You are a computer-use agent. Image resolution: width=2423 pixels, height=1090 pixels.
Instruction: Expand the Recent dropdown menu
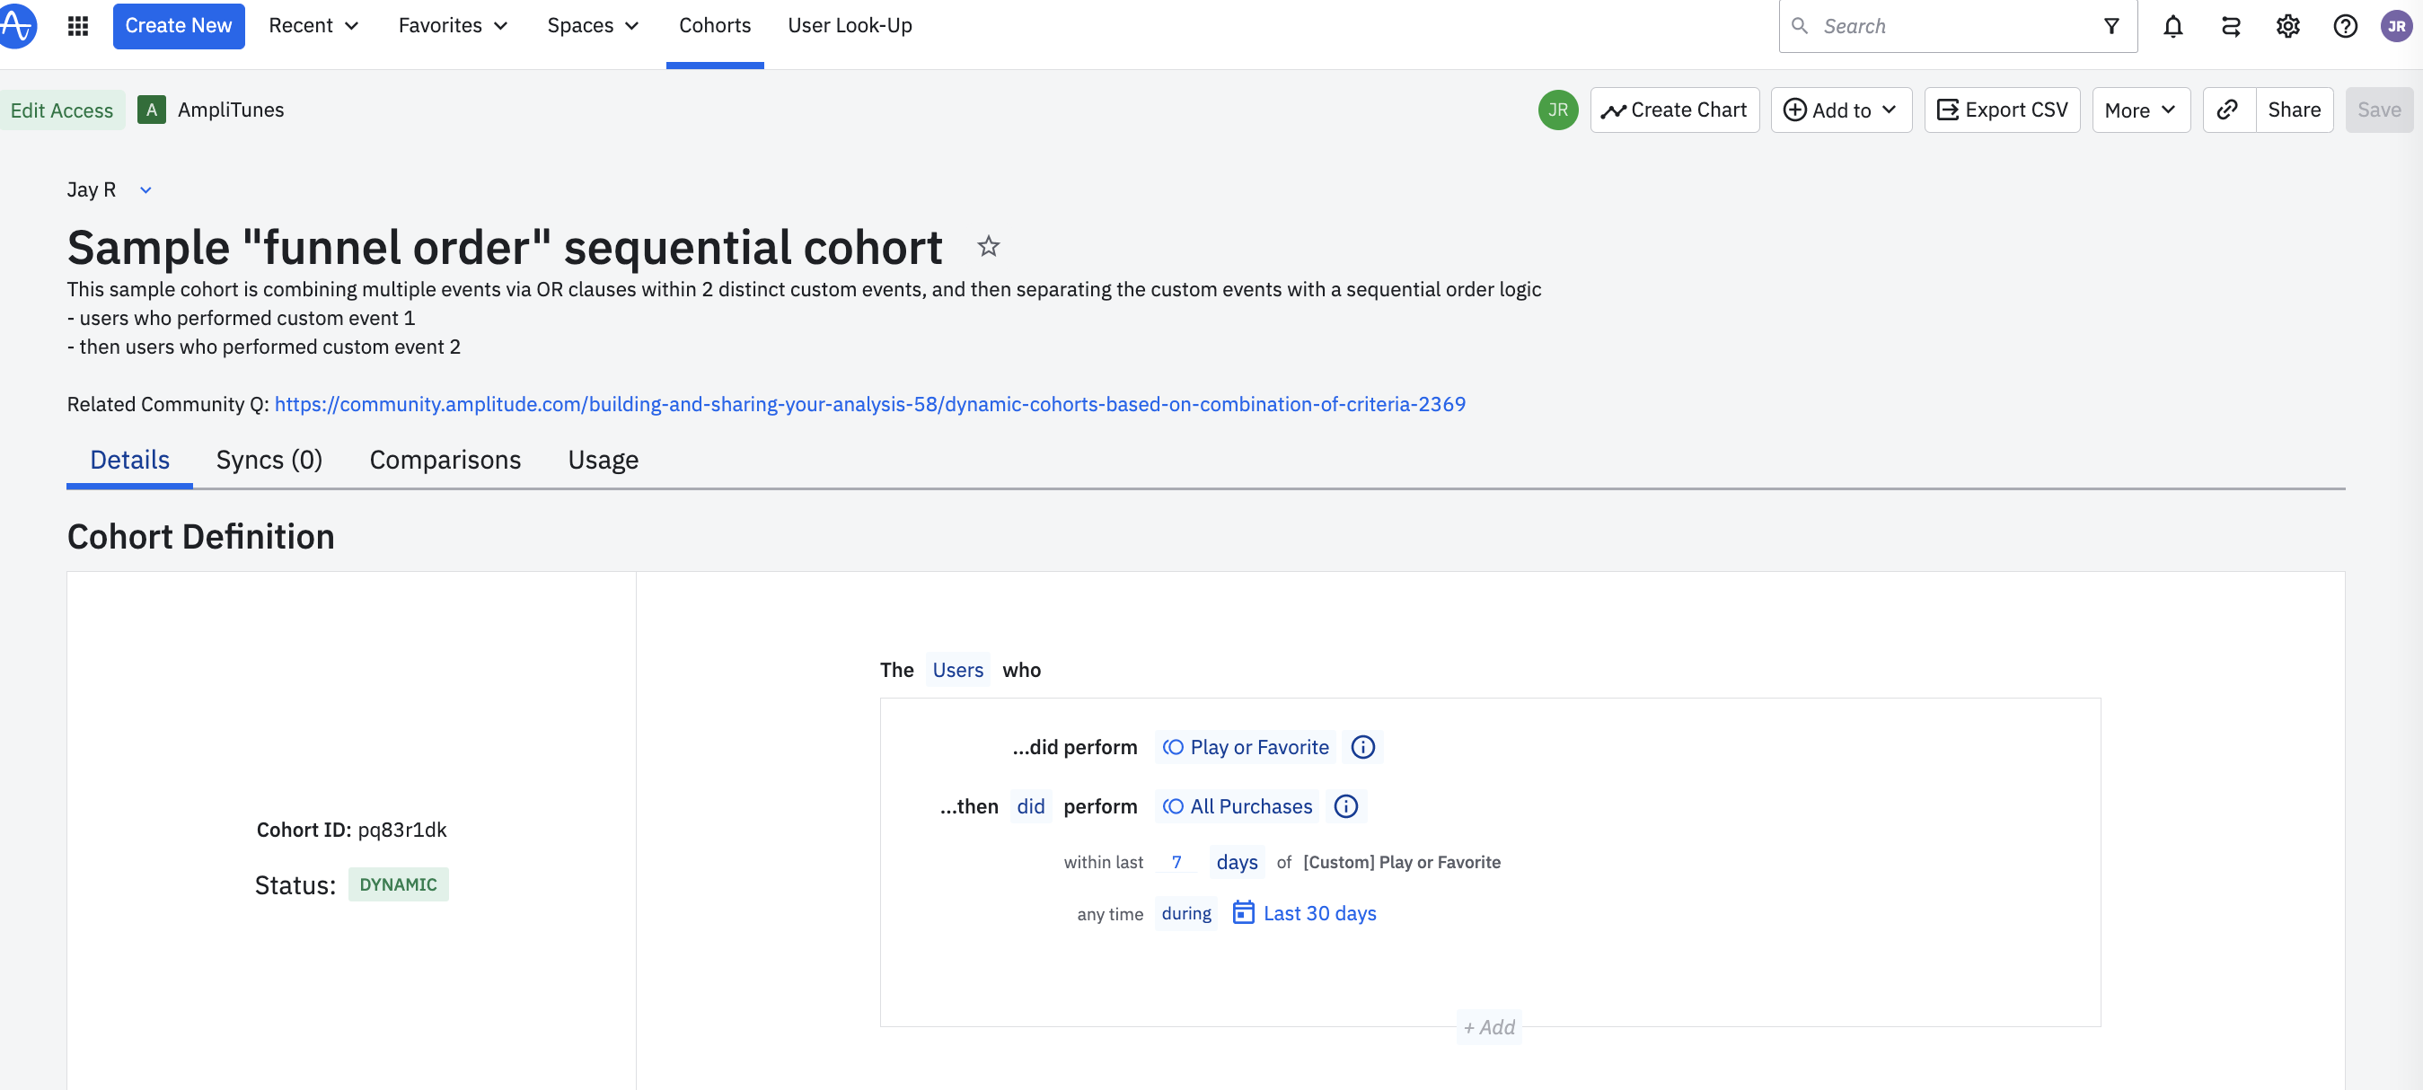tap(313, 25)
